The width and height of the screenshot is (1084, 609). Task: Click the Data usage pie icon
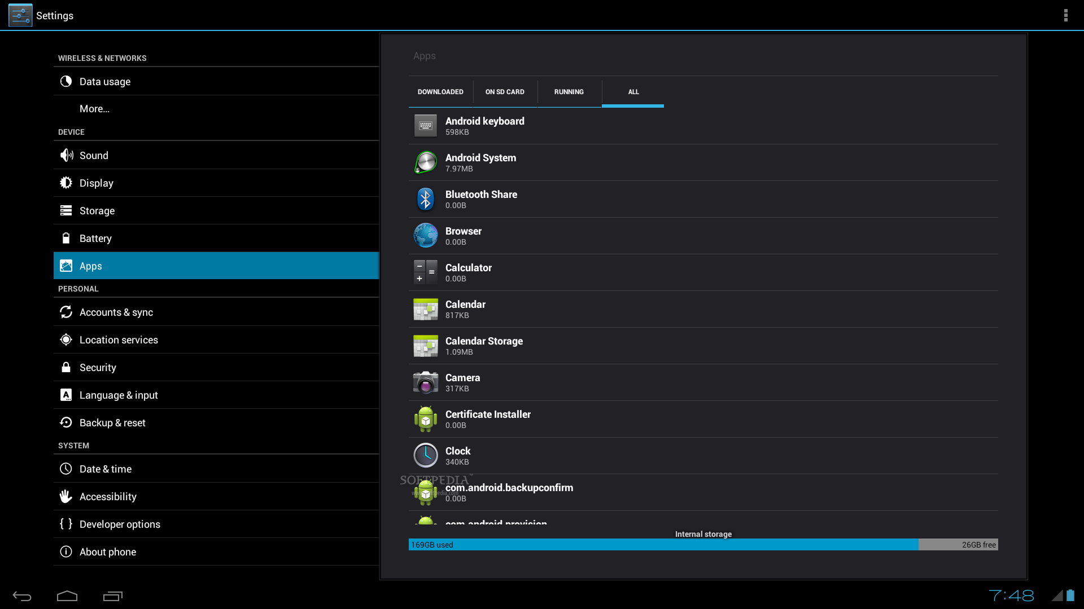(x=66, y=81)
